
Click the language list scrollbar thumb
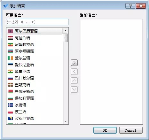click(x=65, y=38)
